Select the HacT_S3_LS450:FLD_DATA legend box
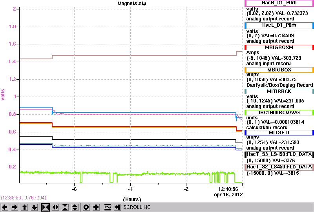 tap(279, 155)
